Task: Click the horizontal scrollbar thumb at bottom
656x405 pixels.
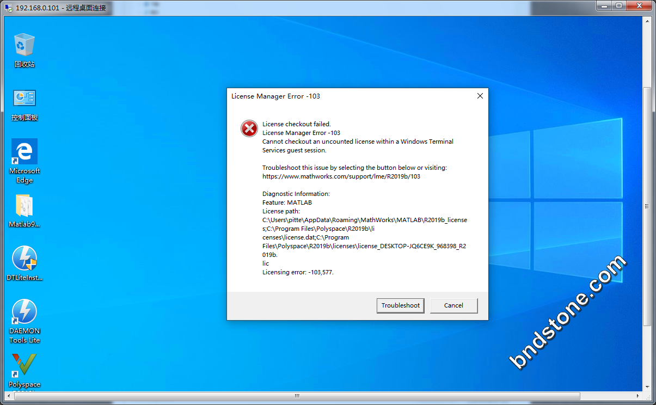Action: click(297, 396)
